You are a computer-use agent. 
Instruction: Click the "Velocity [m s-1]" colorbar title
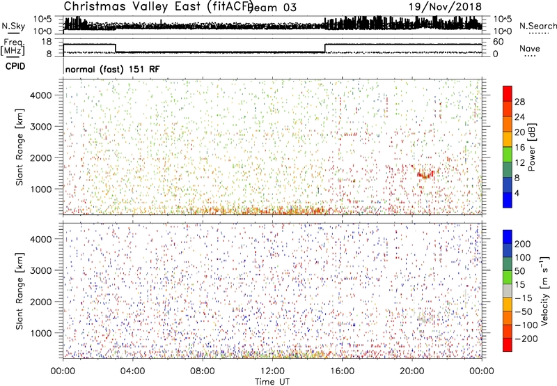pyautogui.click(x=544, y=291)
